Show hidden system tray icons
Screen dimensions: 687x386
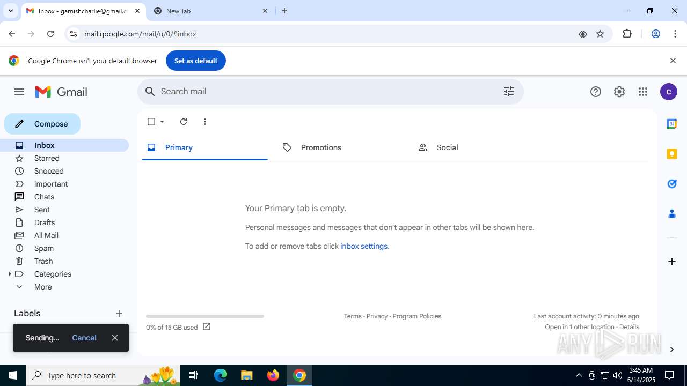pos(579,375)
